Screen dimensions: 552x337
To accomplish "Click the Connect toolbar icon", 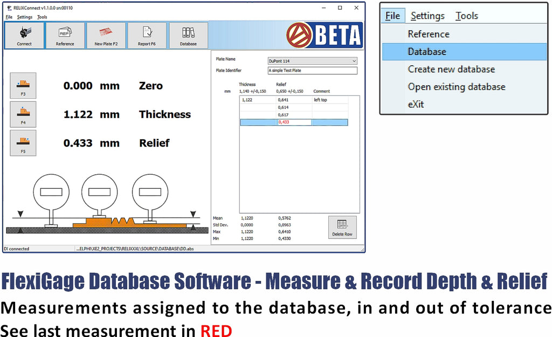I will (x=24, y=36).
